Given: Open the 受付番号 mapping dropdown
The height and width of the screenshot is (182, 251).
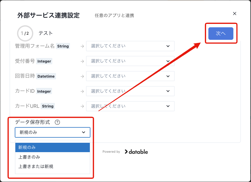Looking at the screenshot, I should [x=130, y=61].
